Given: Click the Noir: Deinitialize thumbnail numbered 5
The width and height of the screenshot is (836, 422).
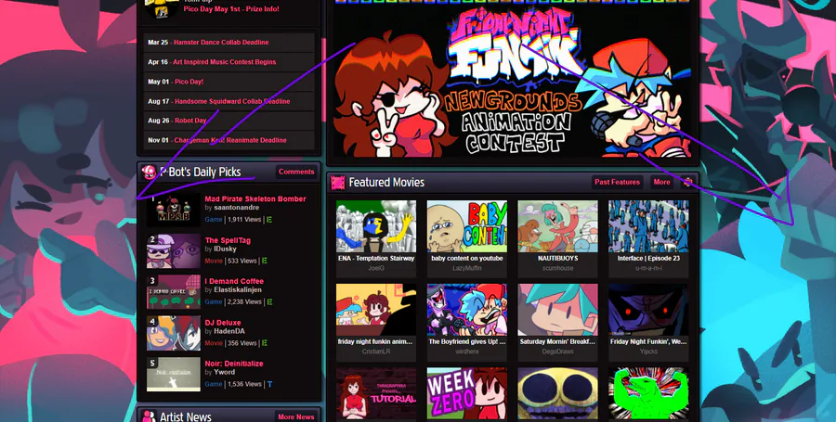Looking at the screenshot, I should click(x=174, y=375).
